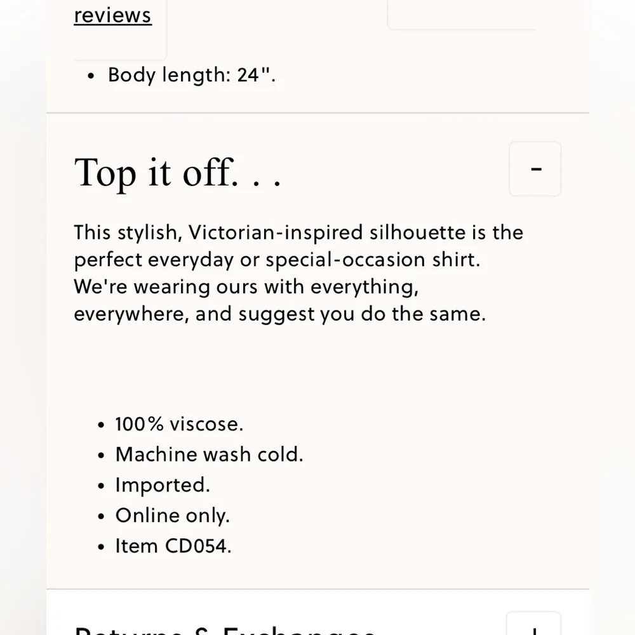Click the Machine wash cold bullet
The height and width of the screenshot is (635, 635).
209,455
